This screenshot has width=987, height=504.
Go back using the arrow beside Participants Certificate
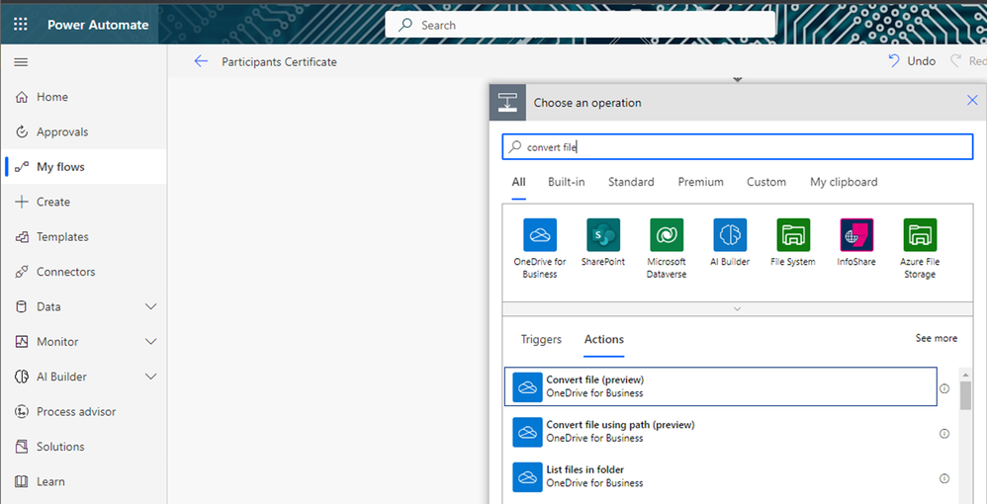point(201,61)
